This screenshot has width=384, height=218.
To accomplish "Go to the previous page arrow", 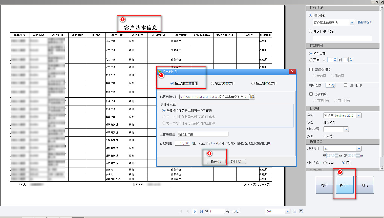I will (187, 211).
